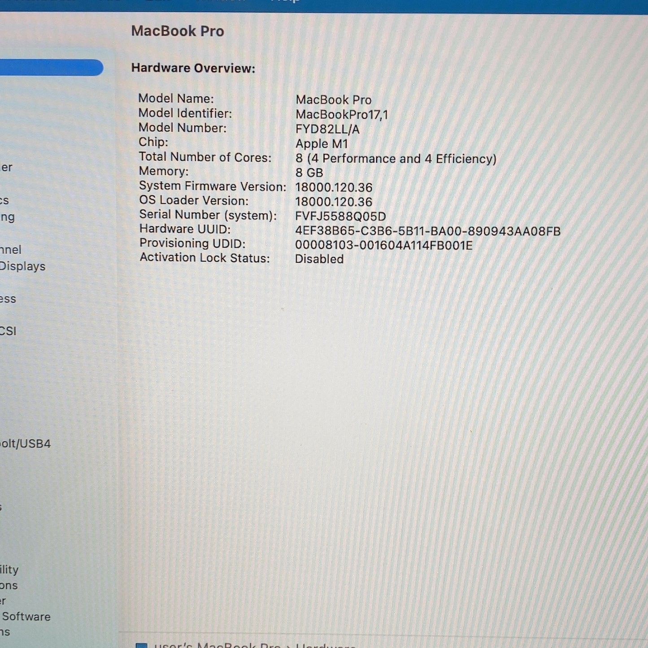Screen dimensions: 648x648
Task: Select the UUID starting with '4EF38B65'
Action: coord(428,231)
